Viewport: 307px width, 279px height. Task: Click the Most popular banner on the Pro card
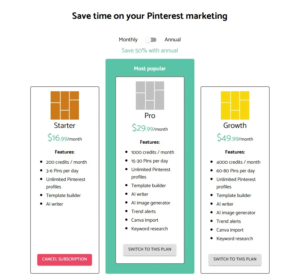point(150,68)
